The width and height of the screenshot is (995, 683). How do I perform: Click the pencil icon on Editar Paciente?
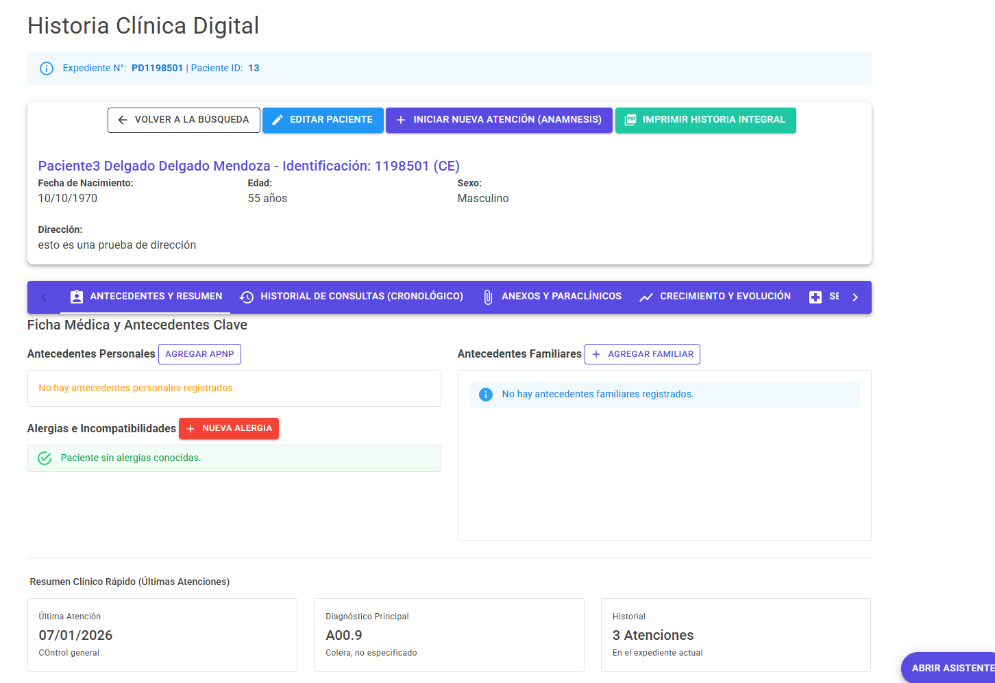click(278, 120)
